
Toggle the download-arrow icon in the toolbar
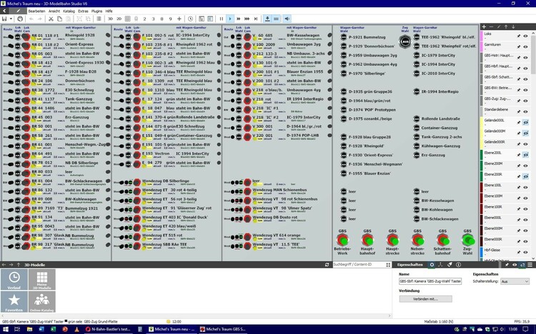pyautogui.click(x=267, y=19)
